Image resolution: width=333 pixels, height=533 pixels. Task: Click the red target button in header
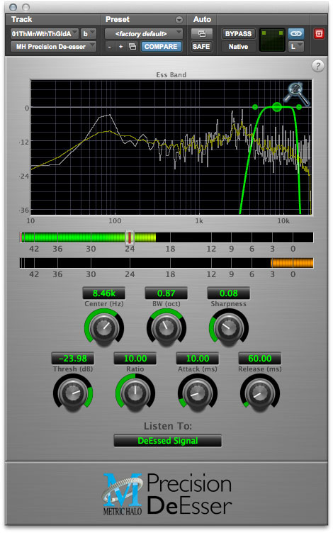click(x=319, y=33)
